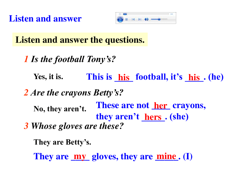Image resolution: width=239 pixels, height=179 pixels.
Task: Click red 'his' before '(he)'
Action: [x=194, y=77]
